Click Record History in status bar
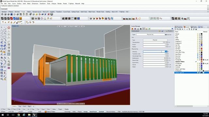Image resolution: width=209 pixels, height=117 pixels. tap(111, 111)
